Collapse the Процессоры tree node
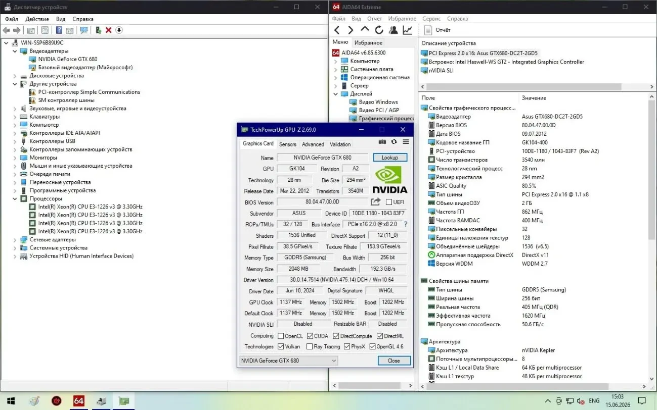Screen dimensions: 657x410 coord(15,198)
